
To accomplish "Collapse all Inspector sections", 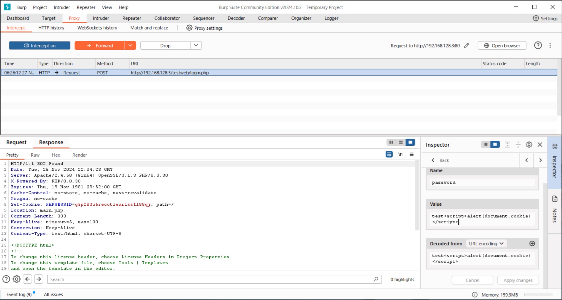I will point(518,145).
